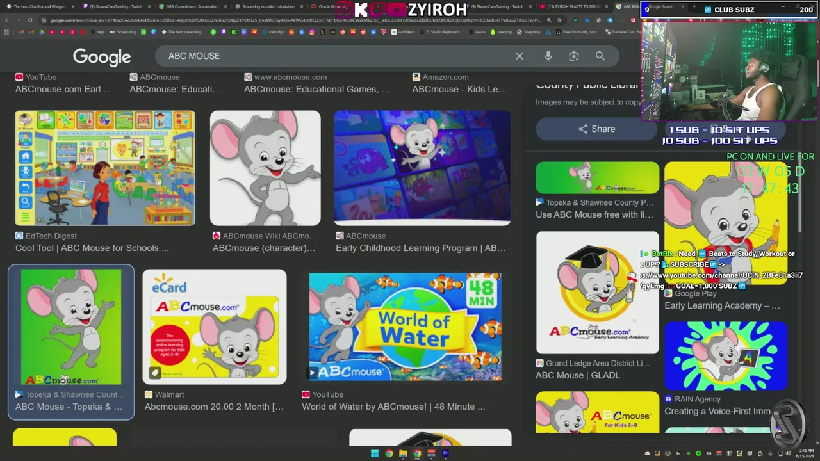Open RAIN Agency splash mouse thumbnail

click(726, 355)
